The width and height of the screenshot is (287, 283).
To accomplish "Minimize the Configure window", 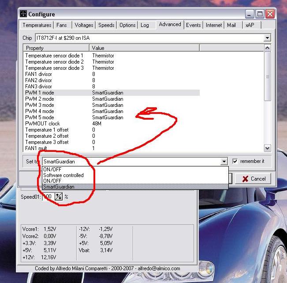I will [249, 14].
